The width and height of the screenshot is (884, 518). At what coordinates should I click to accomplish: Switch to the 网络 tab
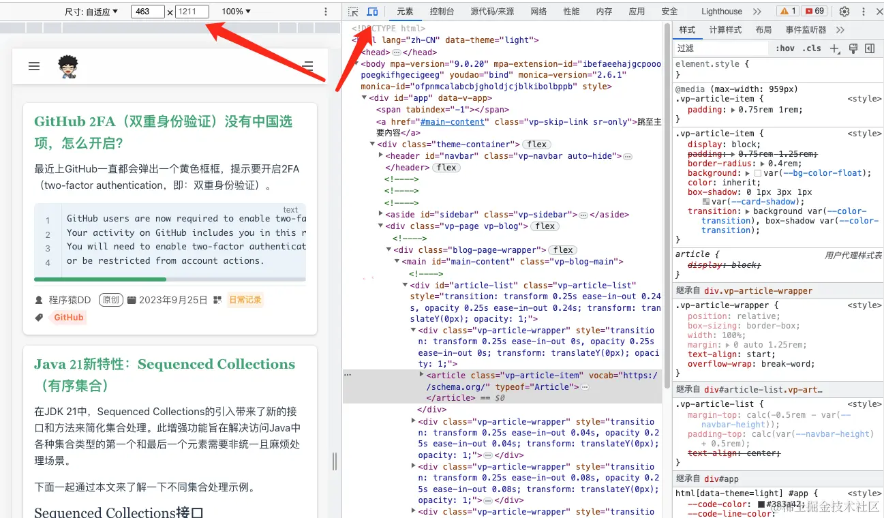pos(538,12)
